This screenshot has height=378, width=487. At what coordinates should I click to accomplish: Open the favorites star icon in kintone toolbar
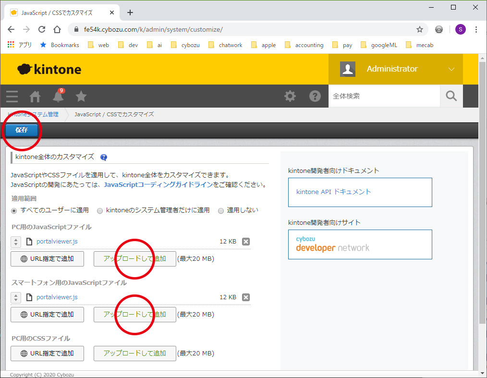point(81,96)
